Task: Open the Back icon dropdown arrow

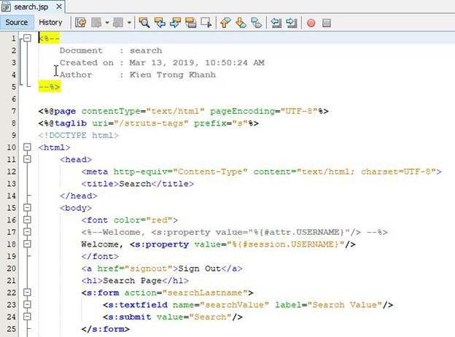Action: pos(107,23)
